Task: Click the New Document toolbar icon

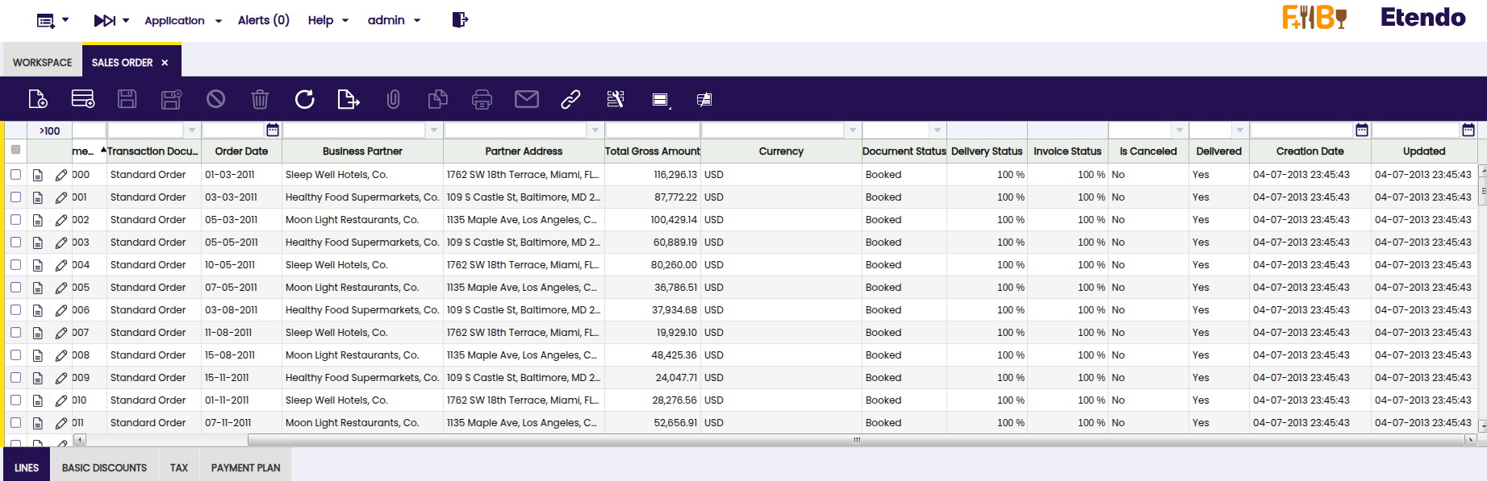Action: point(38,99)
